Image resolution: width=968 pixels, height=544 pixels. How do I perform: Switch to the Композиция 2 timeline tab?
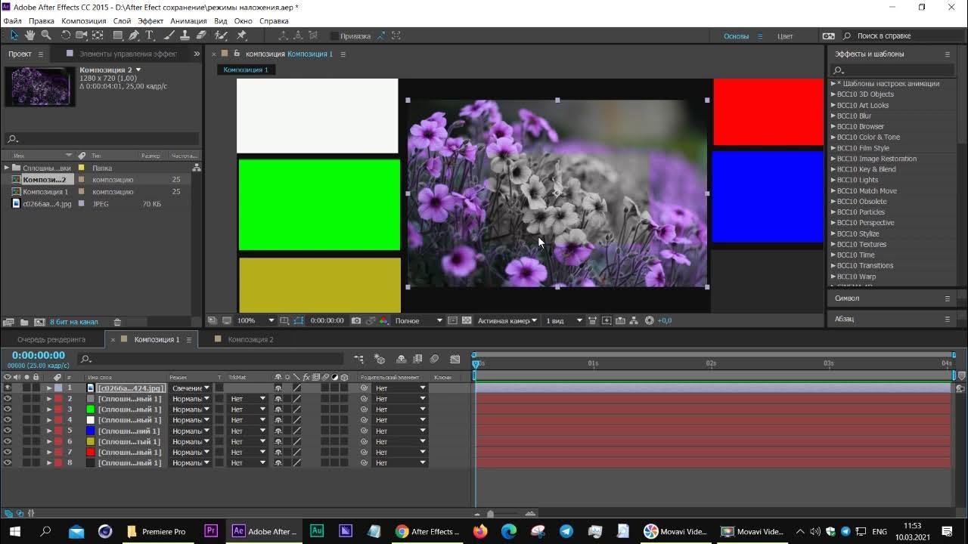pyautogui.click(x=250, y=339)
